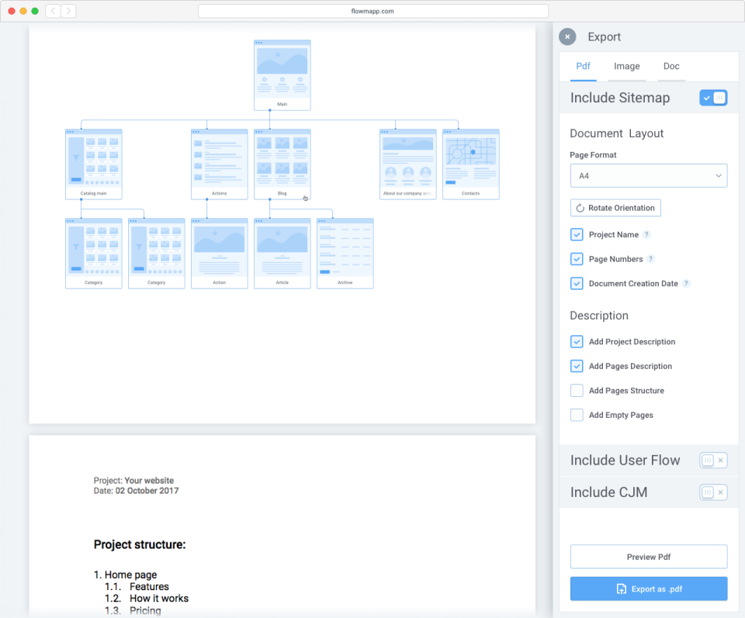The width and height of the screenshot is (745, 618).
Task: Click the browser back arrow
Action: pos(52,11)
